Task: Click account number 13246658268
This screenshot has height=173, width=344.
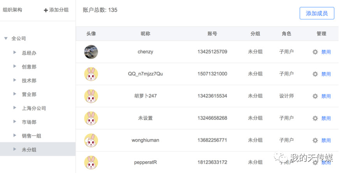Action: tap(212, 118)
